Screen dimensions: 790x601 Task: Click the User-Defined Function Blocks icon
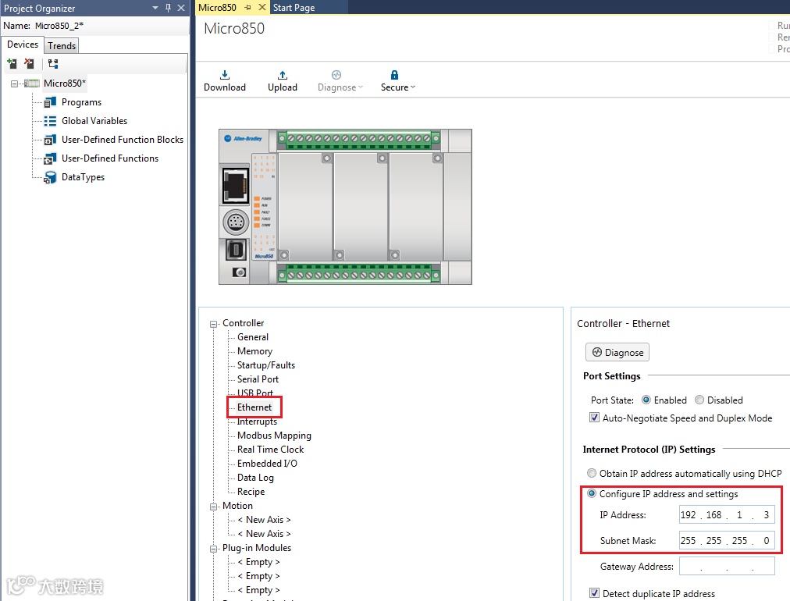coord(50,140)
